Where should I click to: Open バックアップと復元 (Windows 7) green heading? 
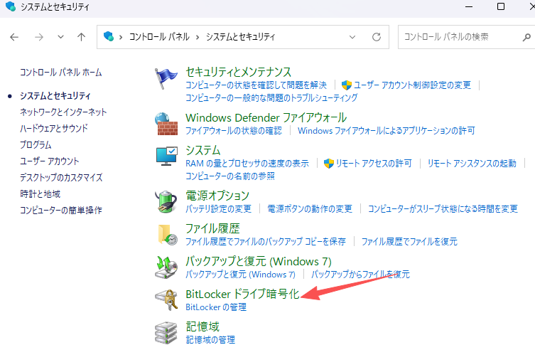259,261
